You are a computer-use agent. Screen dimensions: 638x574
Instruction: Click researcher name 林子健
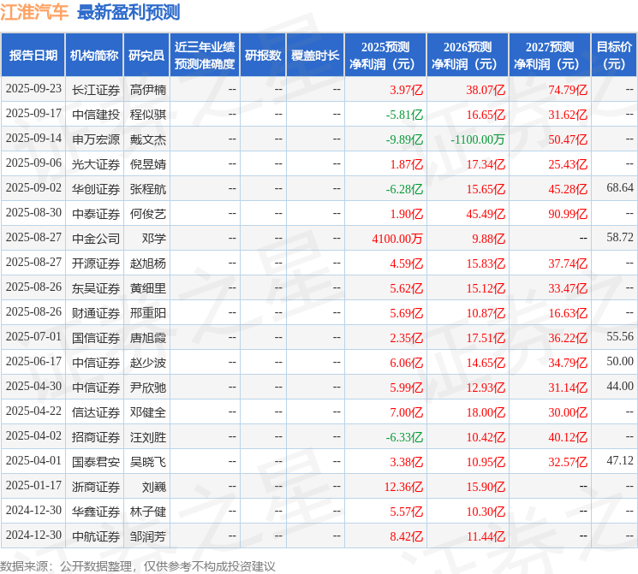(147, 512)
